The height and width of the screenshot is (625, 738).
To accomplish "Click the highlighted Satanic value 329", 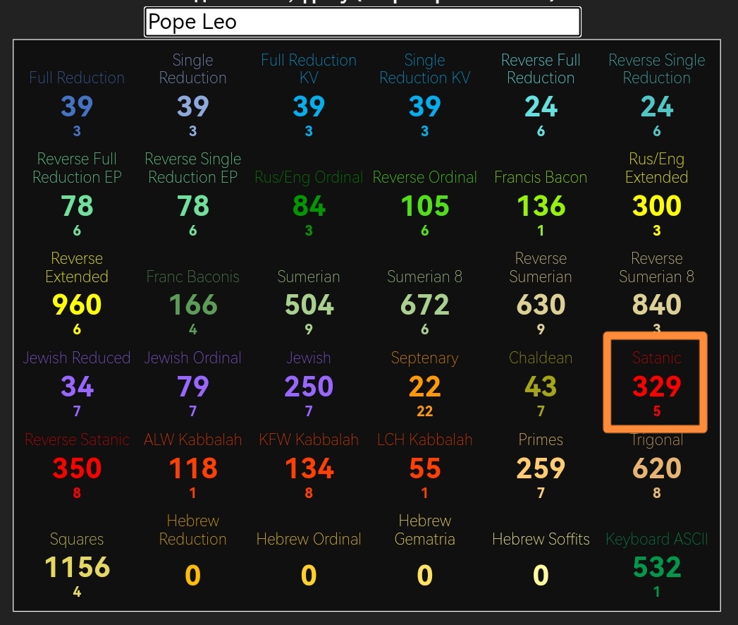I will tap(656, 386).
